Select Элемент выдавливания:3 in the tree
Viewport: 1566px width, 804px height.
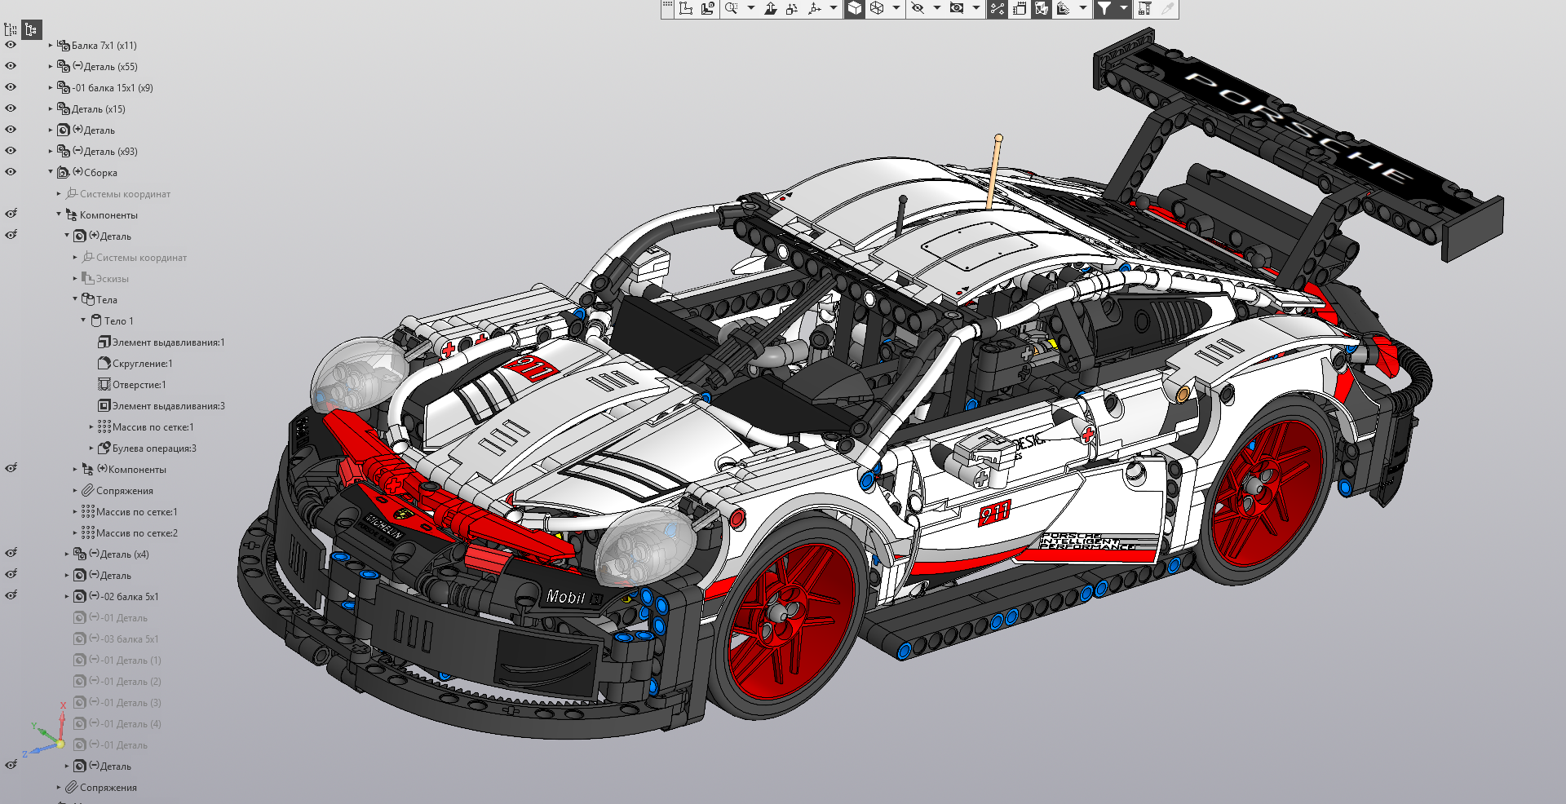[168, 406]
